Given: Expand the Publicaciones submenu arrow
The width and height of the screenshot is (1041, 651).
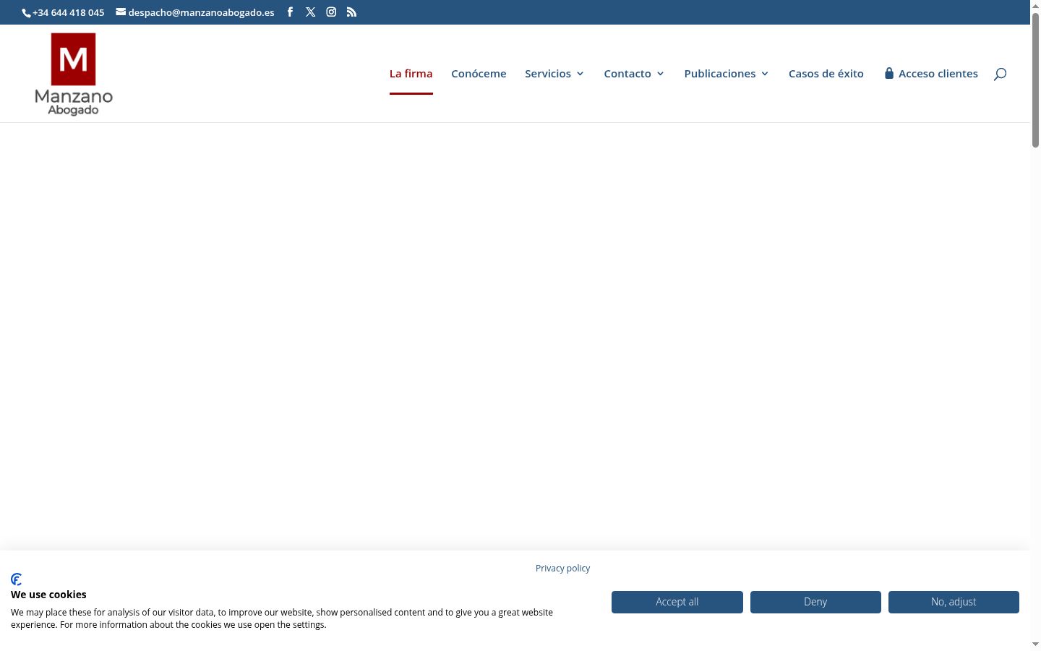Looking at the screenshot, I should (765, 74).
